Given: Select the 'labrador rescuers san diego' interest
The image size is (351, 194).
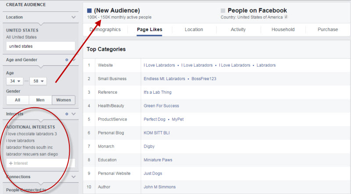Looking at the screenshot, I should point(32,154).
